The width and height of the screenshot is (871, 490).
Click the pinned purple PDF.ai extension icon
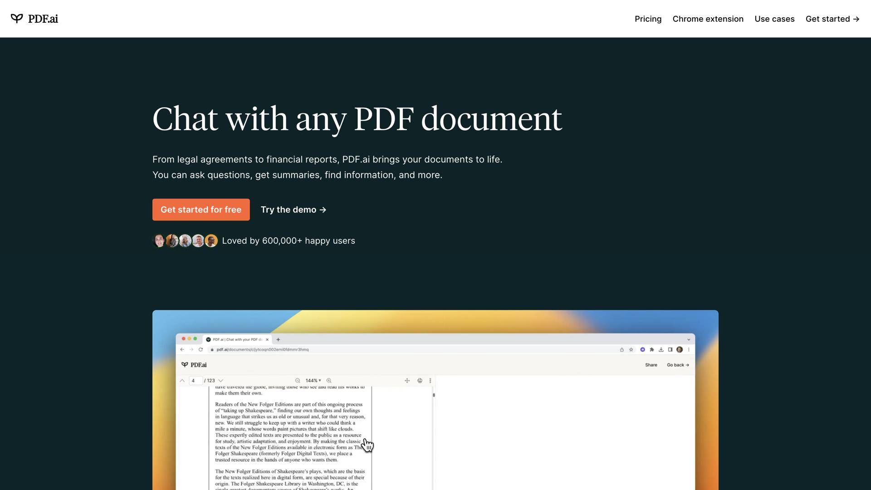coord(642,350)
